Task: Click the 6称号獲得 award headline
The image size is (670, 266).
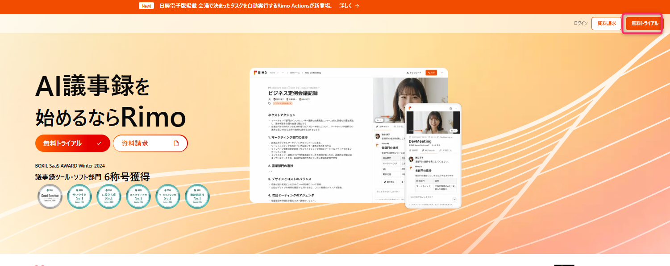Action: [x=127, y=177]
